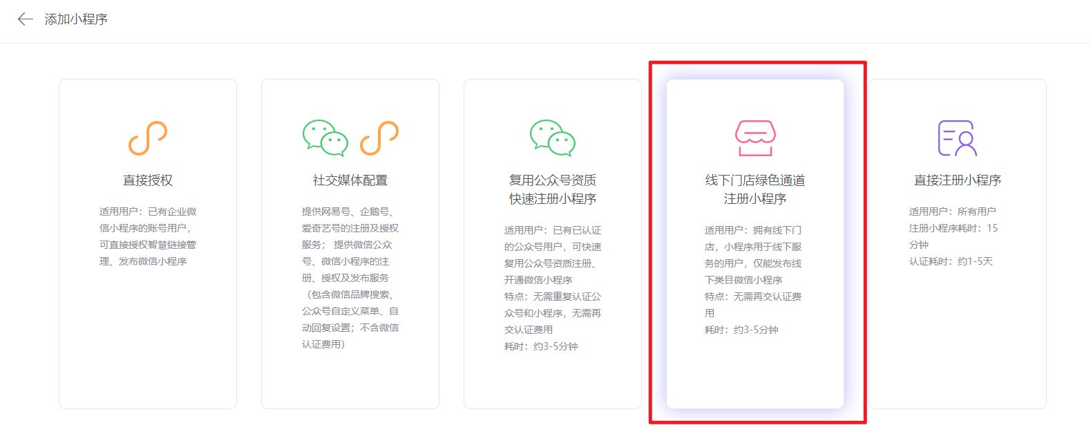Click 认证耗时：约1-5天 text
Viewport: 1091px width, 432px height.
pos(951,261)
